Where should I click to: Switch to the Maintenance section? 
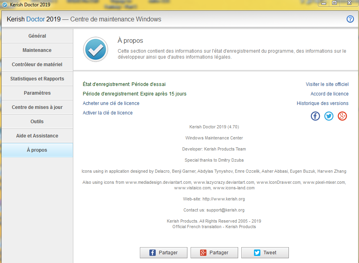click(37, 50)
